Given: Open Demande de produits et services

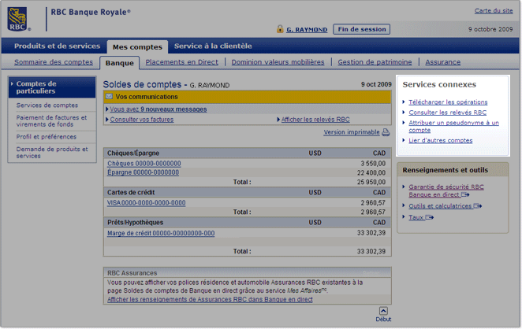Looking at the screenshot, I should (52, 153).
